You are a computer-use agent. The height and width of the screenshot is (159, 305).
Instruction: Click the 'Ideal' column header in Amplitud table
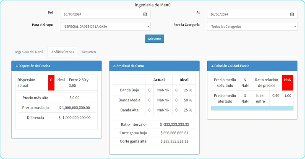pos(184,80)
